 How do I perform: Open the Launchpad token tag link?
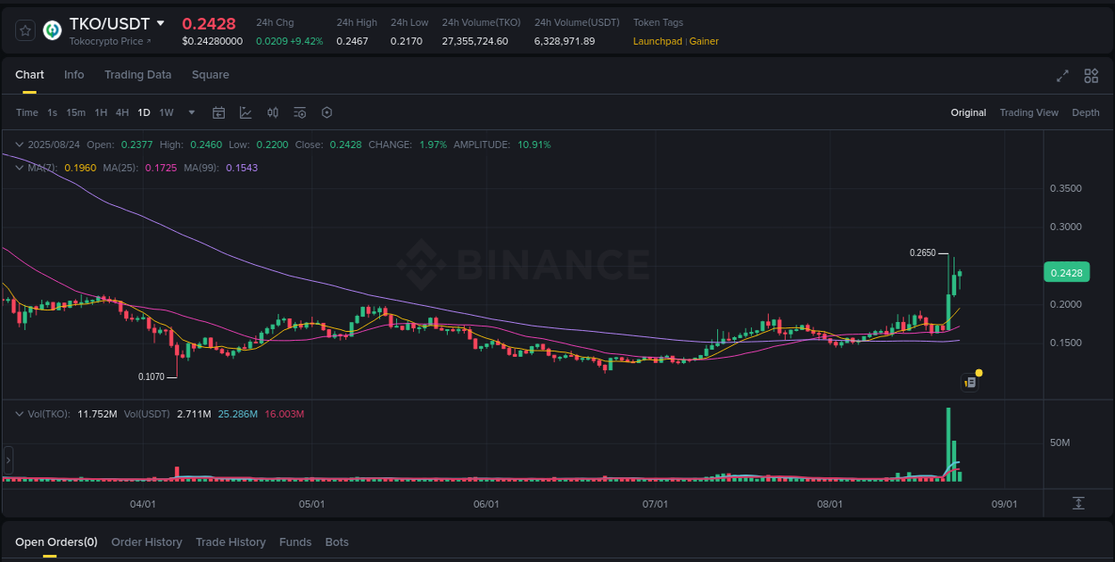657,41
